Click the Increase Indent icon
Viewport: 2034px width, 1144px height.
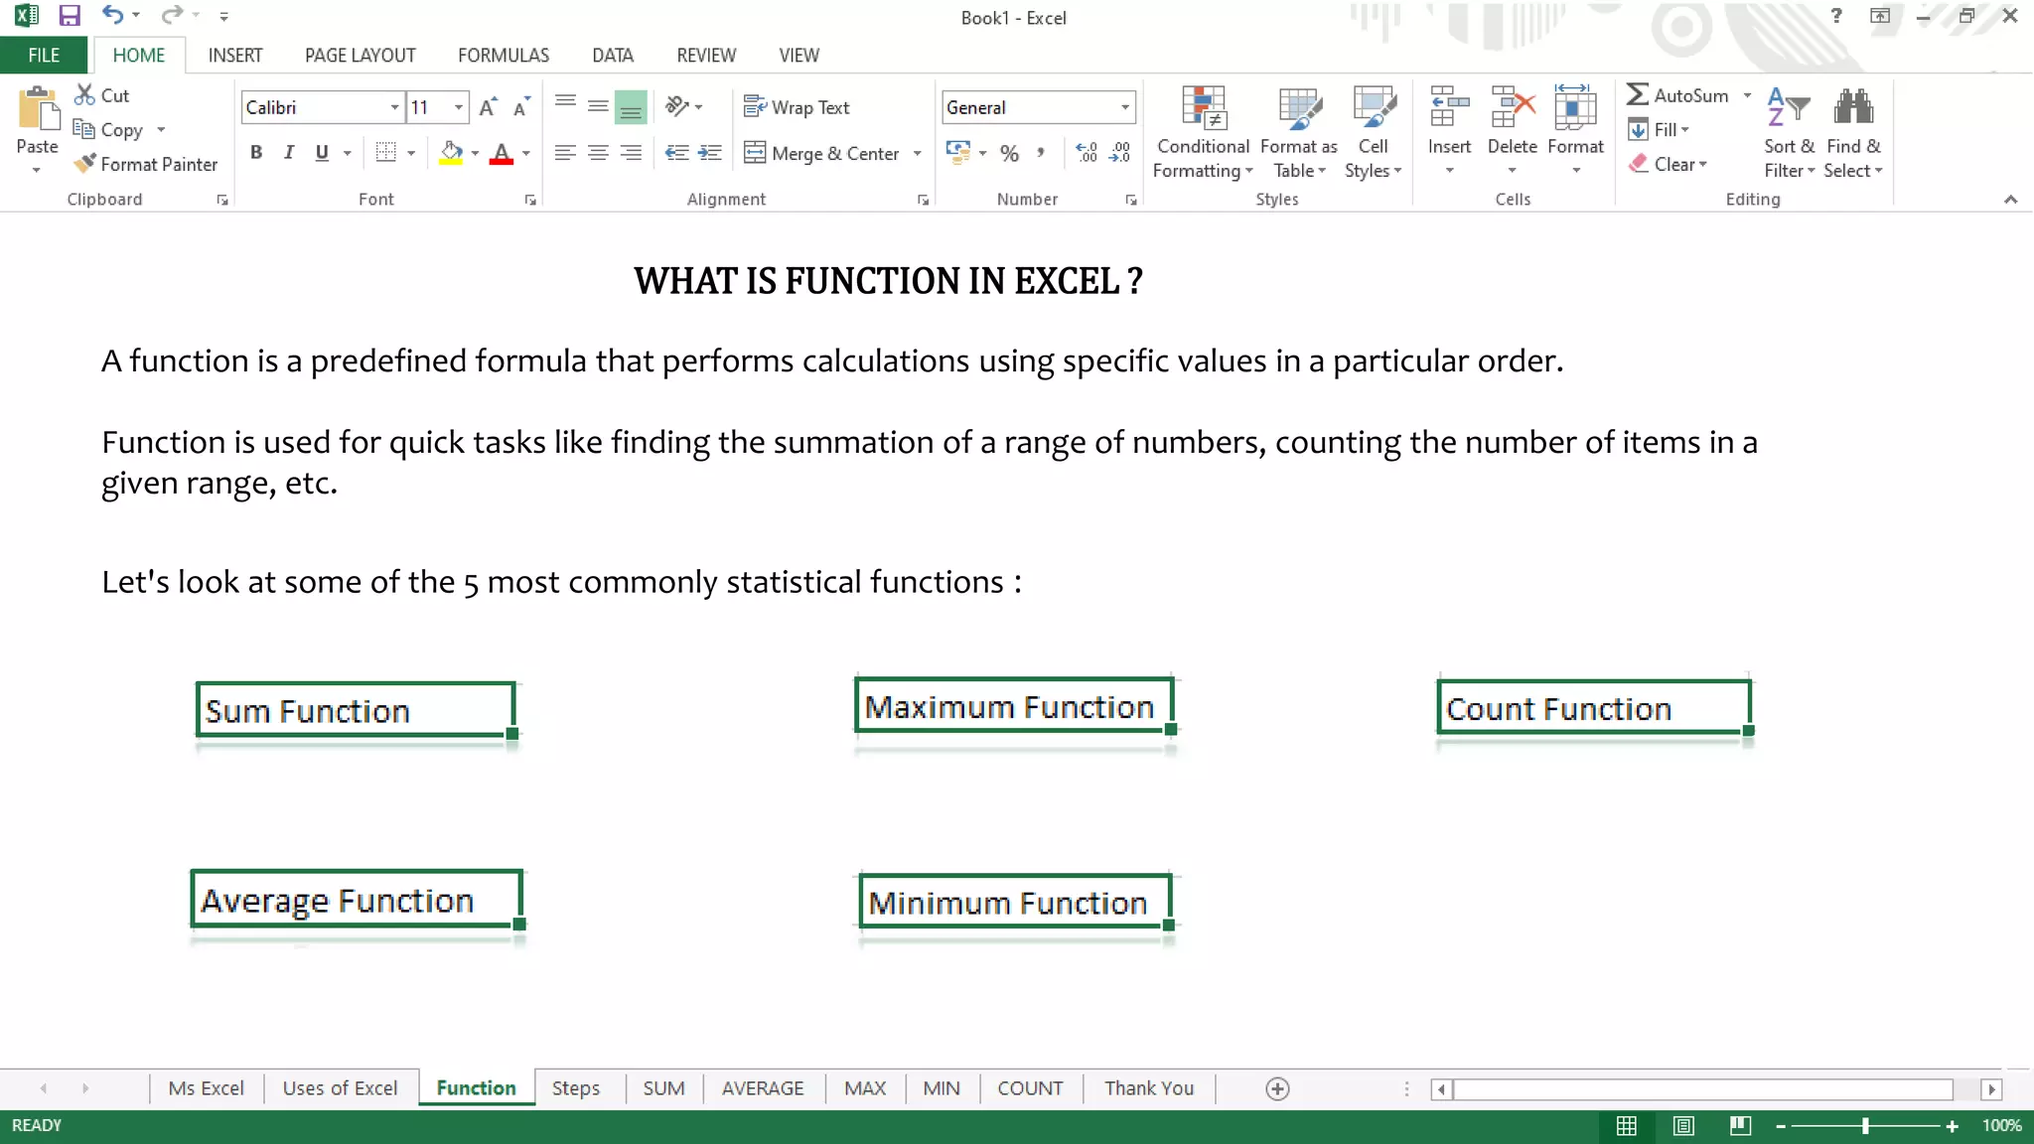pyautogui.click(x=709, y=152)
